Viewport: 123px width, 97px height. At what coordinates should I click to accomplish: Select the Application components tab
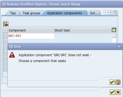pyautogui.click(x=65, y=13)
